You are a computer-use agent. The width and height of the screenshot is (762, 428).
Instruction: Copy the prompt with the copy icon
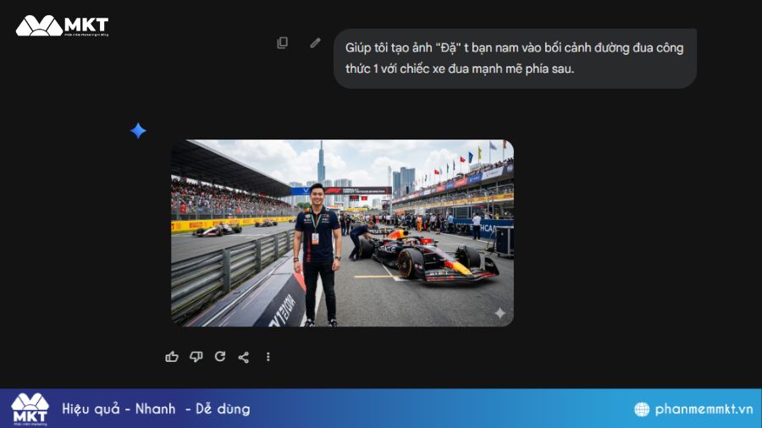(x=282, y=42)
